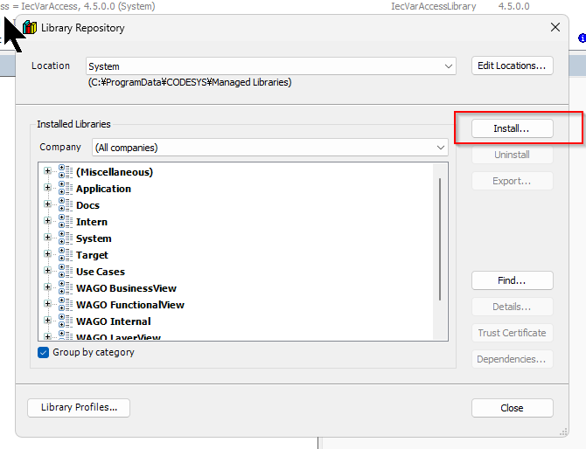This screenshot has height=449, width=586.
Task: Expand the Application category node
Action: tap(47, 187)
